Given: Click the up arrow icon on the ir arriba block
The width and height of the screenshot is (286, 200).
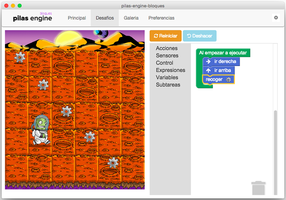Looking at the screenshot, I should 208,70.
